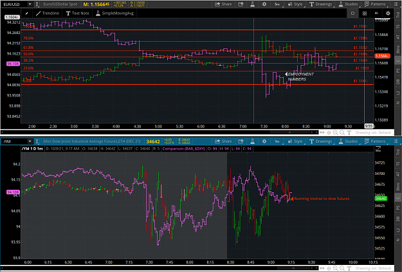Click the EUR/USD chart horizontal scrollbar
402x272 pixels.
(x=159, y=132)
